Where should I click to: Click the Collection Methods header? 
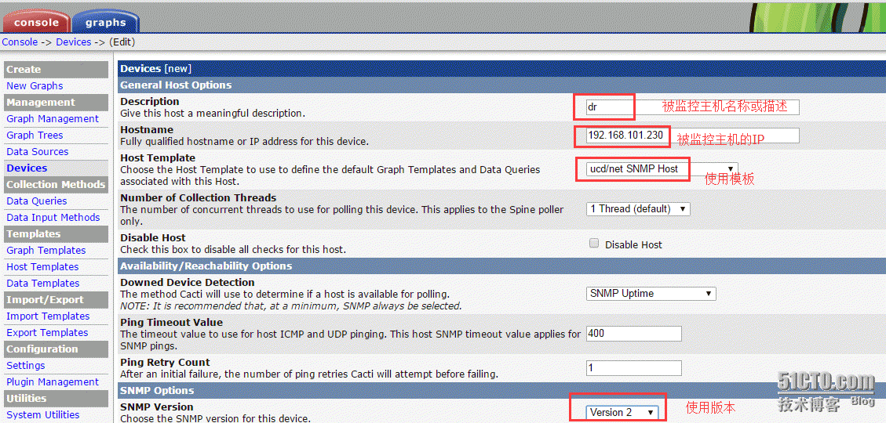pyautogui.click(x=56, y=184)
